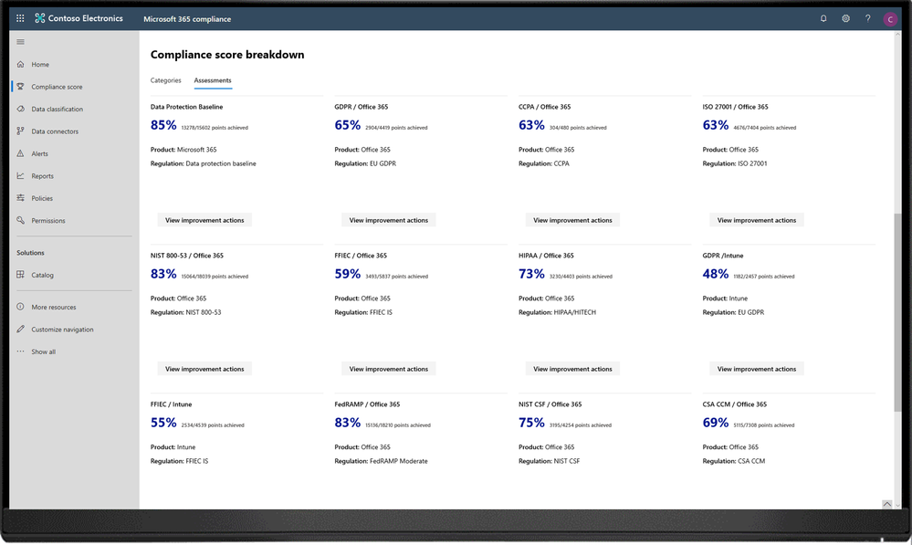Image resolution: width=912 pixels, height=545 pixels.
Task: Click CSA CCM / Office 365 card title
Action: 735,404
